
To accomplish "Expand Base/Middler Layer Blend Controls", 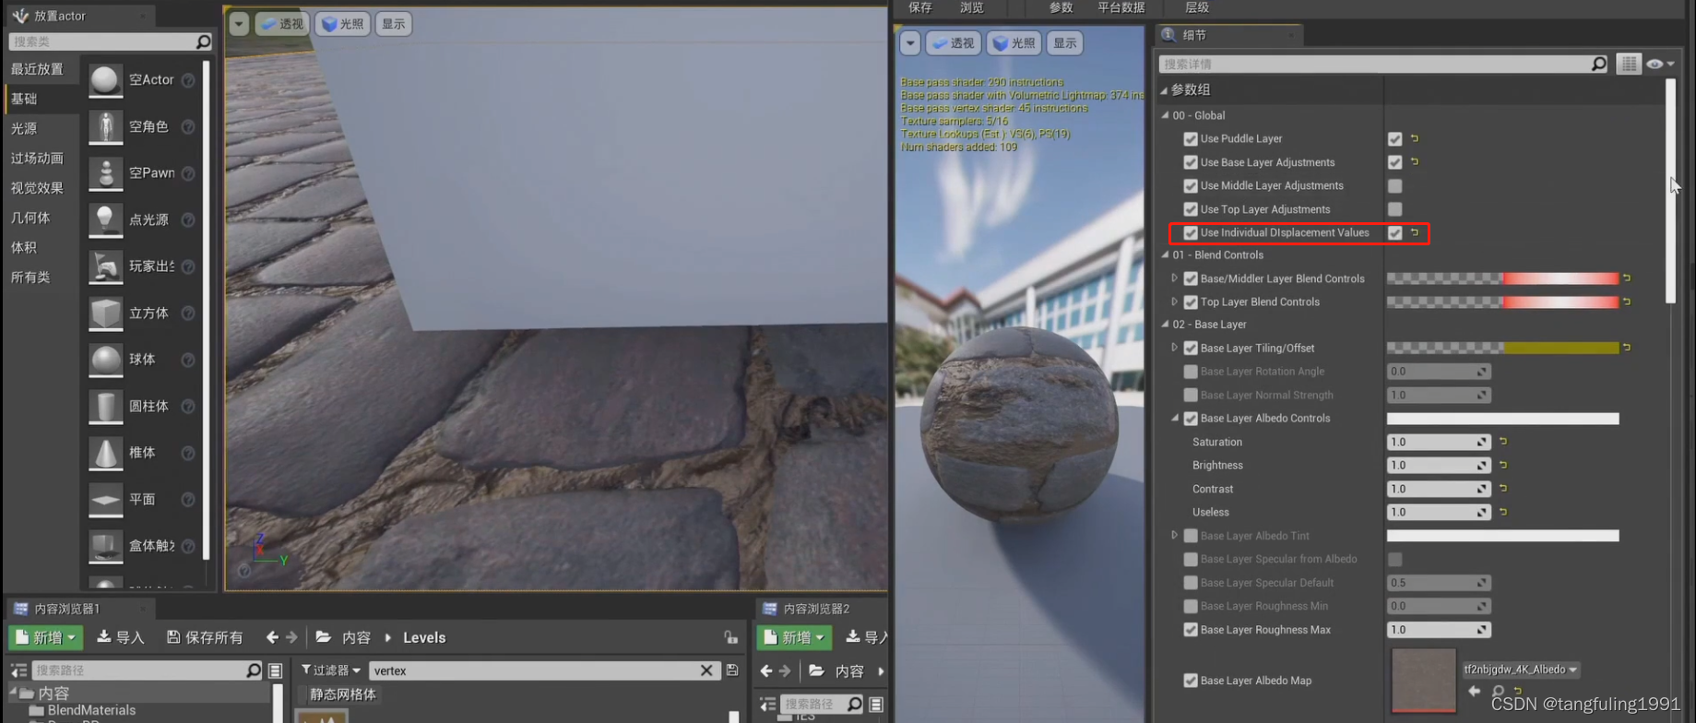I will pyautogui.click(x=1175, y=278).
